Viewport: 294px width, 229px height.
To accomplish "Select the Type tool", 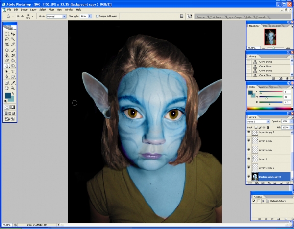I will (x=13, y=72).
